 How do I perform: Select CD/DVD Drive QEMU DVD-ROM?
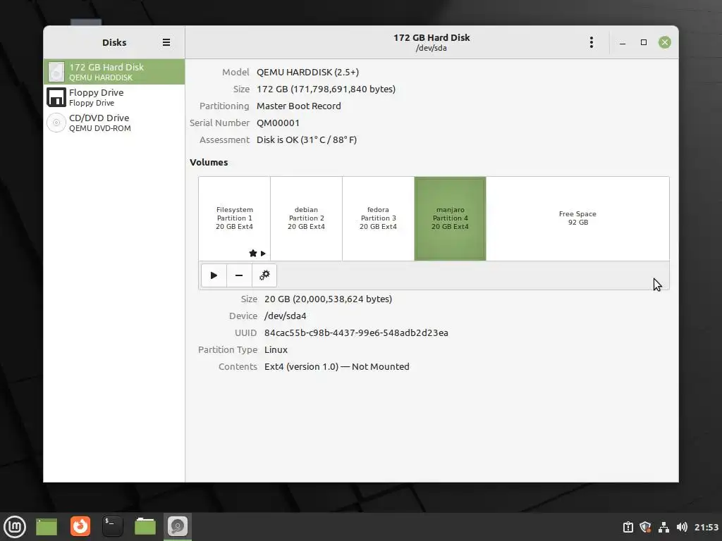pos(114,123)
